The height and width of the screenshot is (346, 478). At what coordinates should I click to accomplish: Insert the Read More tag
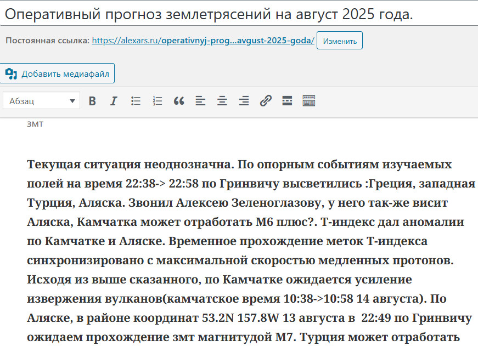click(x=287, y=101)
